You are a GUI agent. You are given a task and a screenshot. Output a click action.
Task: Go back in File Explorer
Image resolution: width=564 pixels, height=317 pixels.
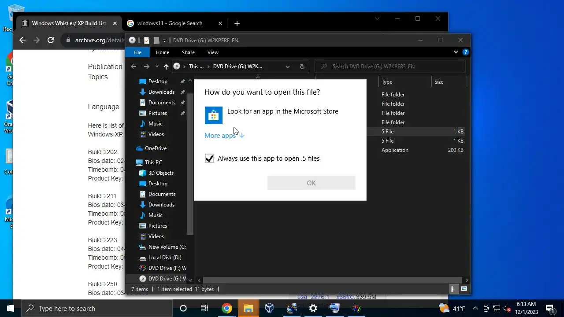pos(134,66)
